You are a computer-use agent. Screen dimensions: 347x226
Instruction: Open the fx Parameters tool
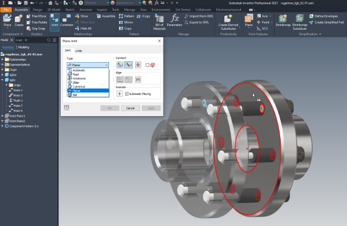click(175, 20)
